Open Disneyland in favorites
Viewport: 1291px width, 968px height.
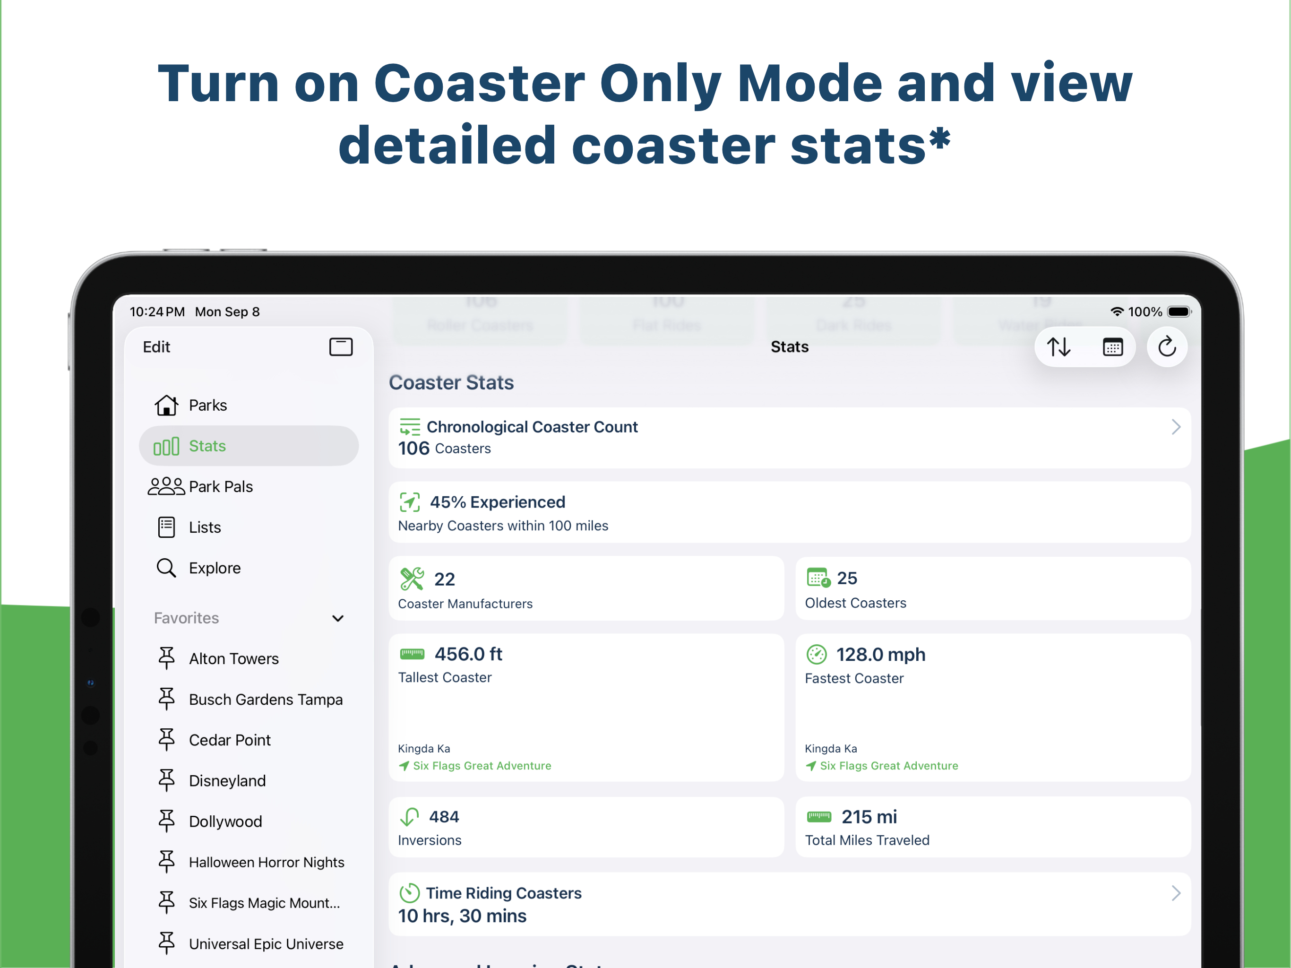click(x=249, y=780)
